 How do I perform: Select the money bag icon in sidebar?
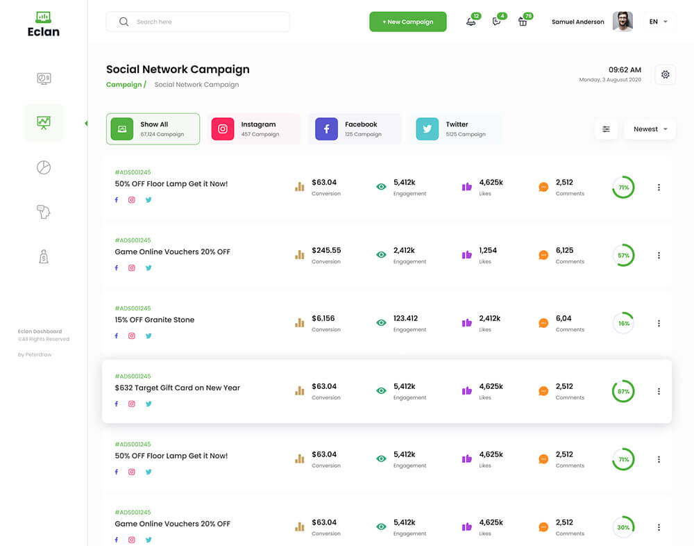coord(44,257)
